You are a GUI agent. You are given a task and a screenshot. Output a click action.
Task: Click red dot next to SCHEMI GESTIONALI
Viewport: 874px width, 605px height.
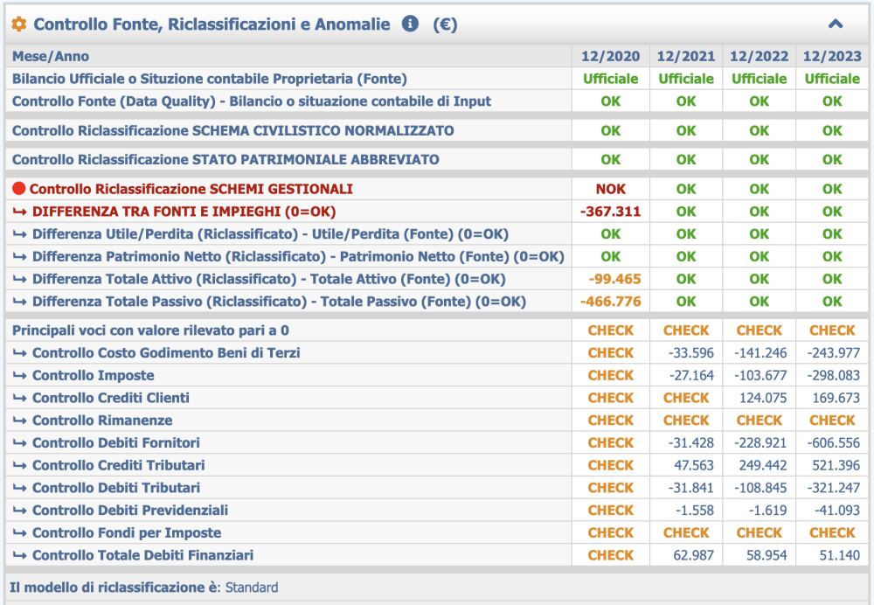pyautogui.click(x=19, y=189)
